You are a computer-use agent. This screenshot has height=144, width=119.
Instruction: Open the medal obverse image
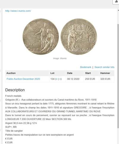point(41,37)
